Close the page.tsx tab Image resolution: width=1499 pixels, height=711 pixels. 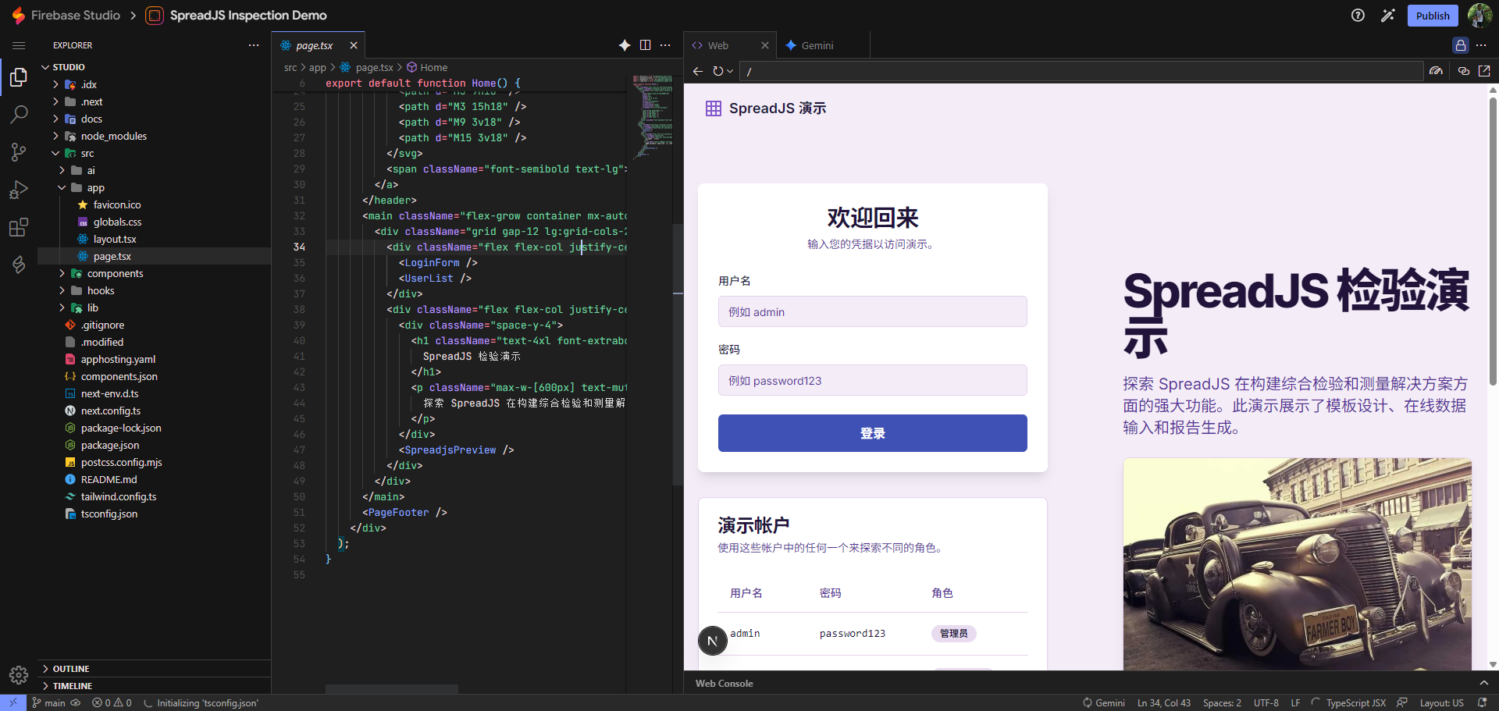point(354,45)
